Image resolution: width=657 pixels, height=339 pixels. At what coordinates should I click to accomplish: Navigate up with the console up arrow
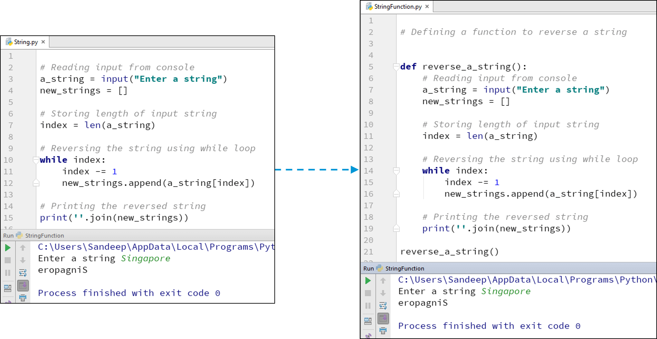pos(23,247)
